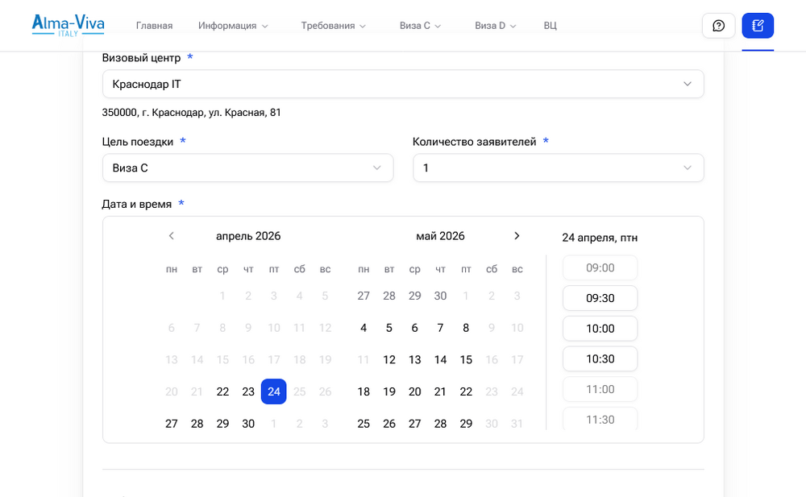This screenshot has height=497, width=806.
Task: Go to previous month with left arrow
Action: click(x=171, y=236)
